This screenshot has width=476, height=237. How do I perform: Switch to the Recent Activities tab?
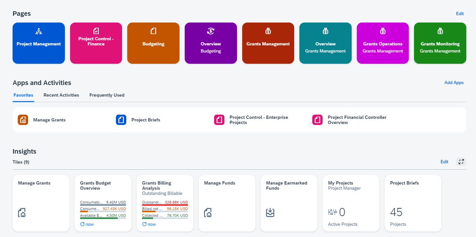[x=61, y=95]
